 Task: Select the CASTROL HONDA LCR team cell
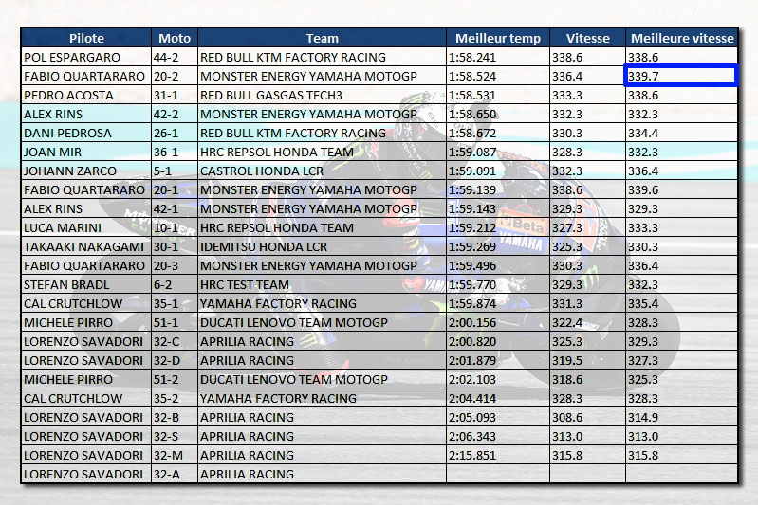(x=322, y=171)
